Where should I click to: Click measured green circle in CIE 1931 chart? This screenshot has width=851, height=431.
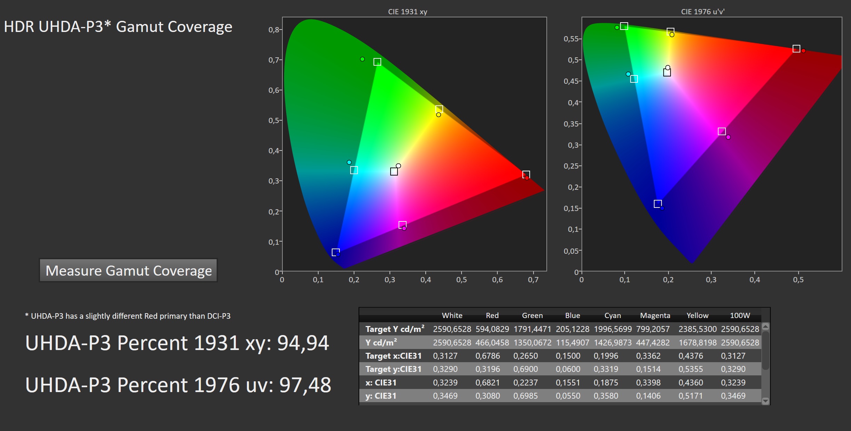click(x=362, y=59)
